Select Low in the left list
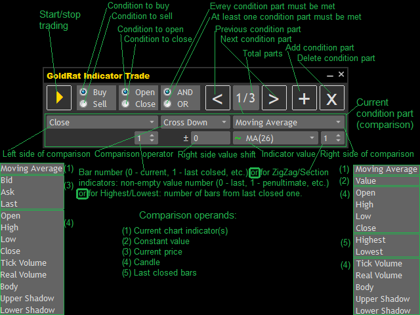420x315 pixels. tap(32, 240)
